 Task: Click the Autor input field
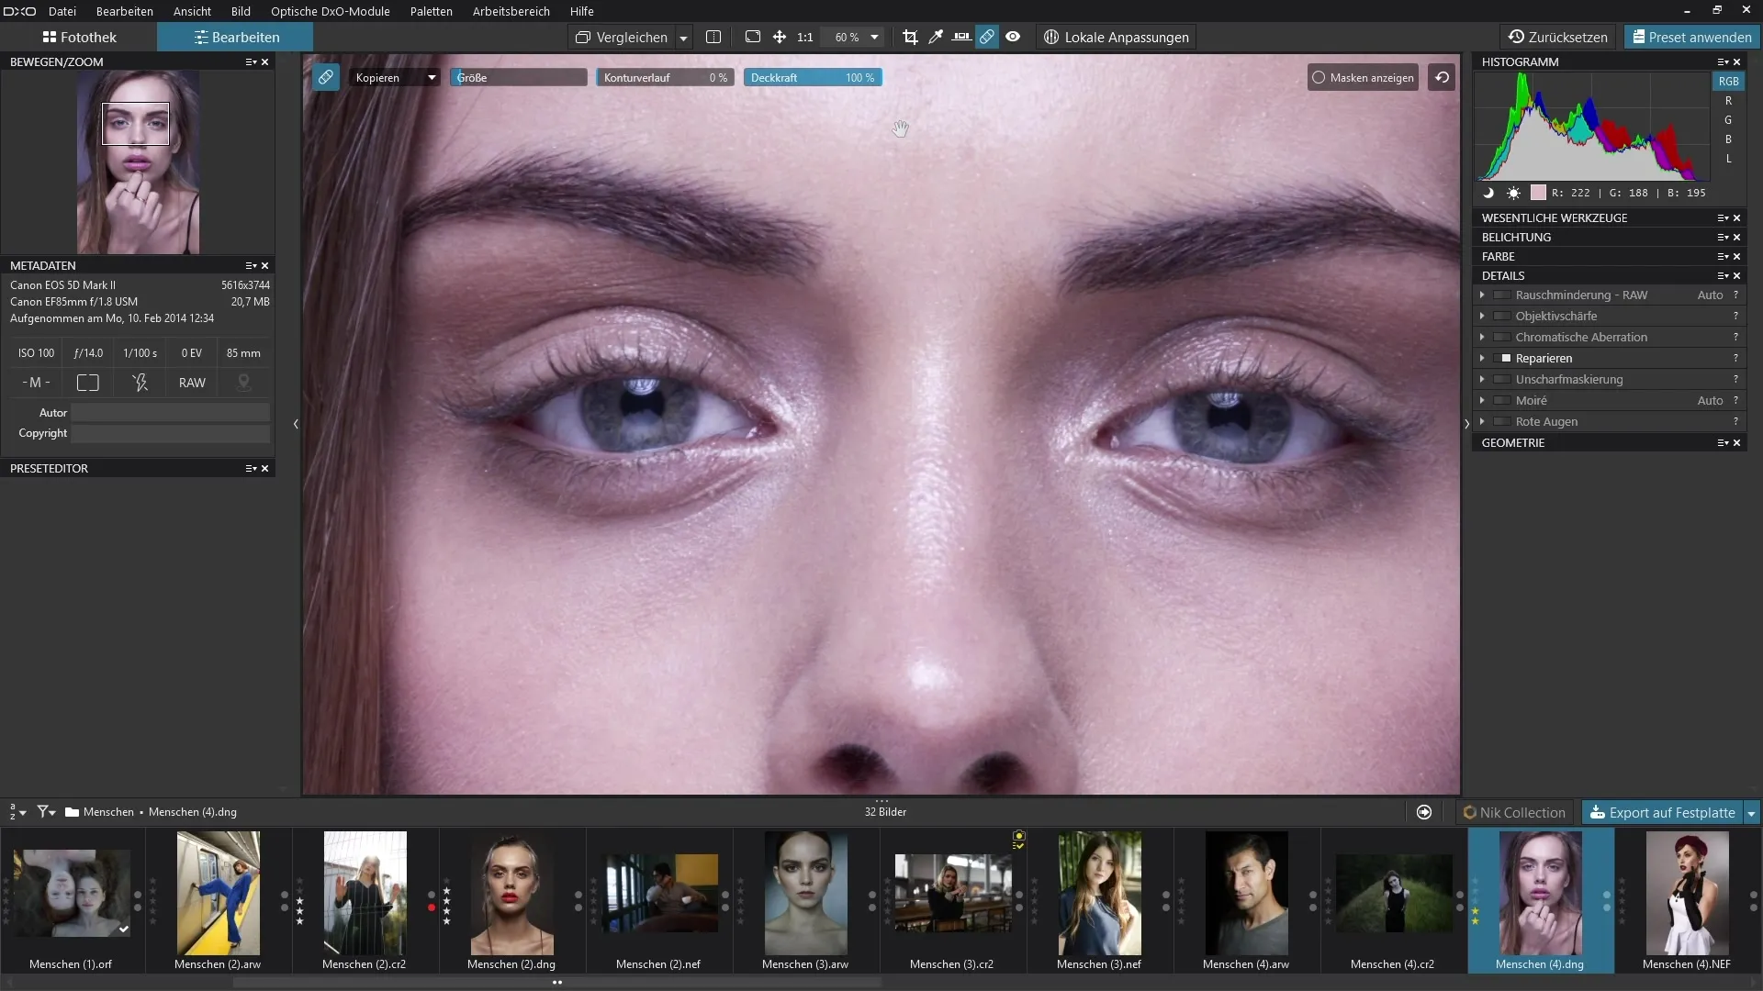pyautogui.click(x=171, y=413)
